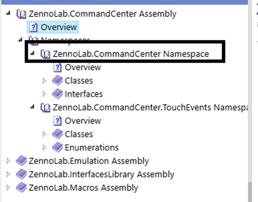Image resolution: width=258 pixels, height=202 pixels.
Task: Click the Classes icon under CommandCenter Namespace
Action: 57,80
